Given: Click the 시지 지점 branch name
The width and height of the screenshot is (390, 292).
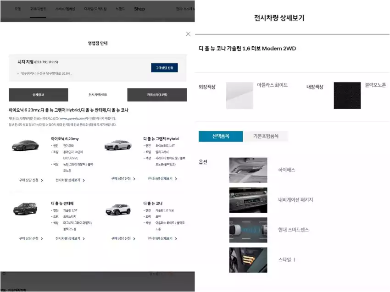Looking at the screenshot, I should 25,62.
